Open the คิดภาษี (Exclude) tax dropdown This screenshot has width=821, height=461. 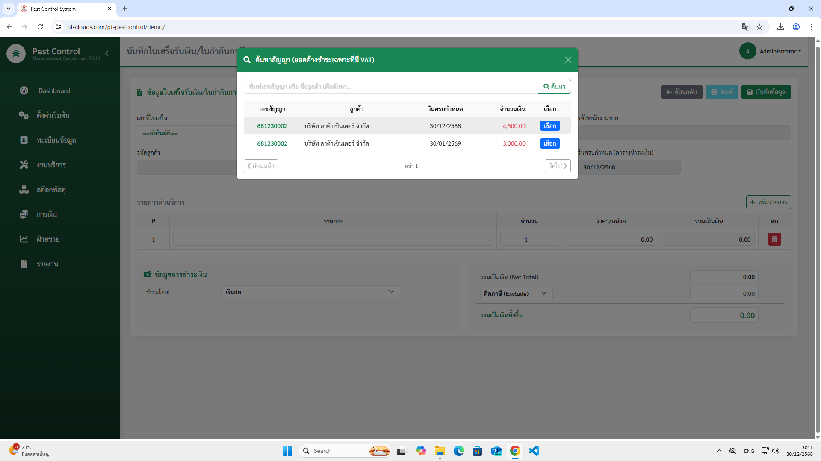[516, 294]
